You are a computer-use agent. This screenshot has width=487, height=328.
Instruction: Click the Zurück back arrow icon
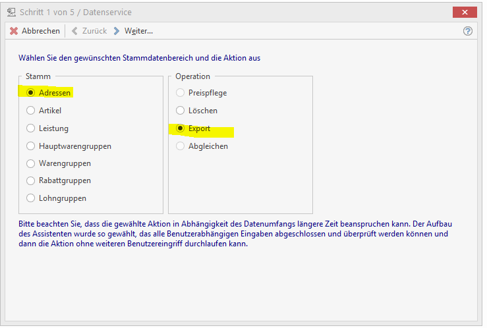click(74, 31)
